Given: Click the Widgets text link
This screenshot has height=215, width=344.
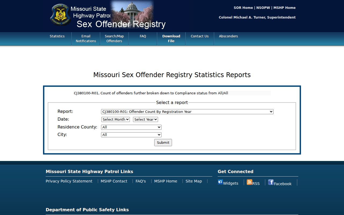Looking at the screenshot, I should 231,183.
